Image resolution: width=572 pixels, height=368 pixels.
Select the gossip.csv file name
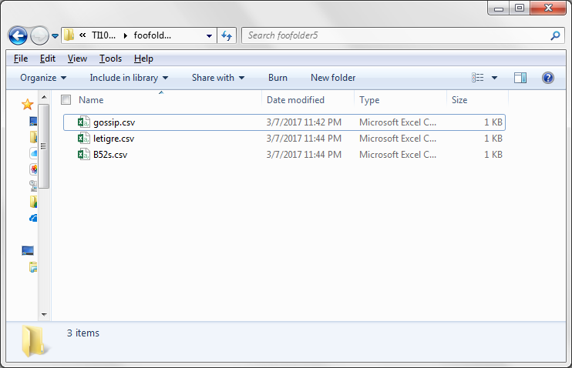click(x=114, y=122)
